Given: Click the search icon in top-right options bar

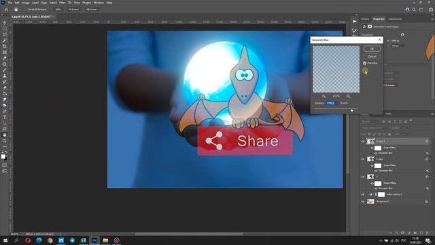Looking at the screenshot, I should (414, 10).
